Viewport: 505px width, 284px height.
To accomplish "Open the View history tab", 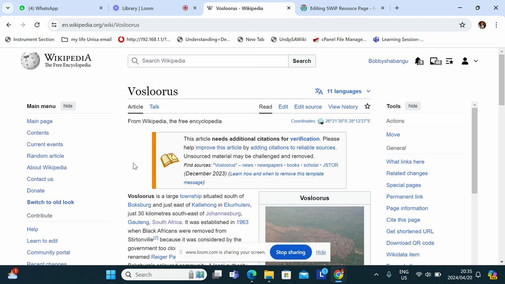I will pos(343,107).
